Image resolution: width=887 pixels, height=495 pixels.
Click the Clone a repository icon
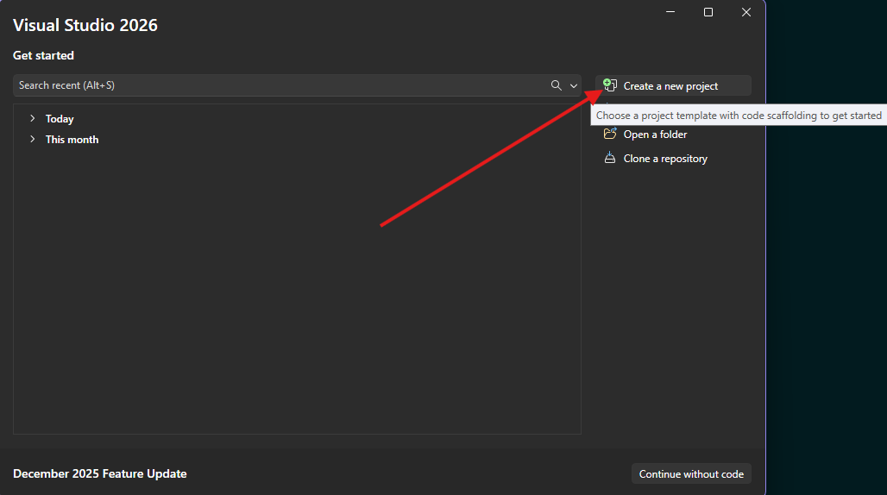pyautogui.click(x=610, y=158)
